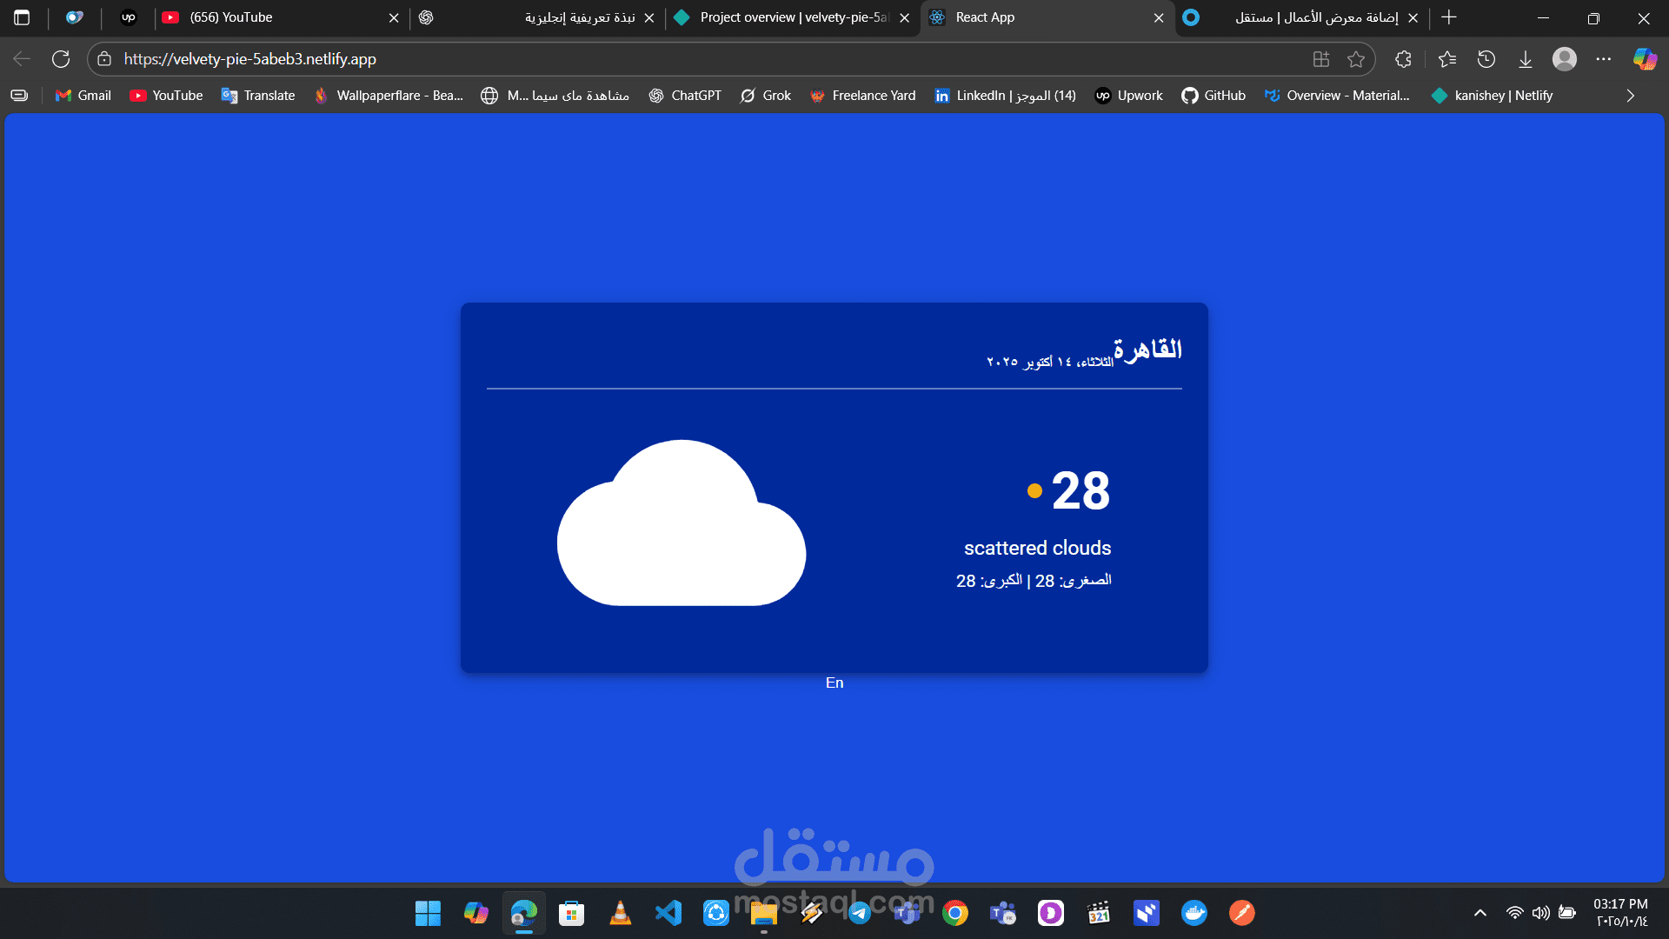Viewport: 1669px width, 939px height.
Task: Click the address bar to edit URL
Action: pos(608,59)
